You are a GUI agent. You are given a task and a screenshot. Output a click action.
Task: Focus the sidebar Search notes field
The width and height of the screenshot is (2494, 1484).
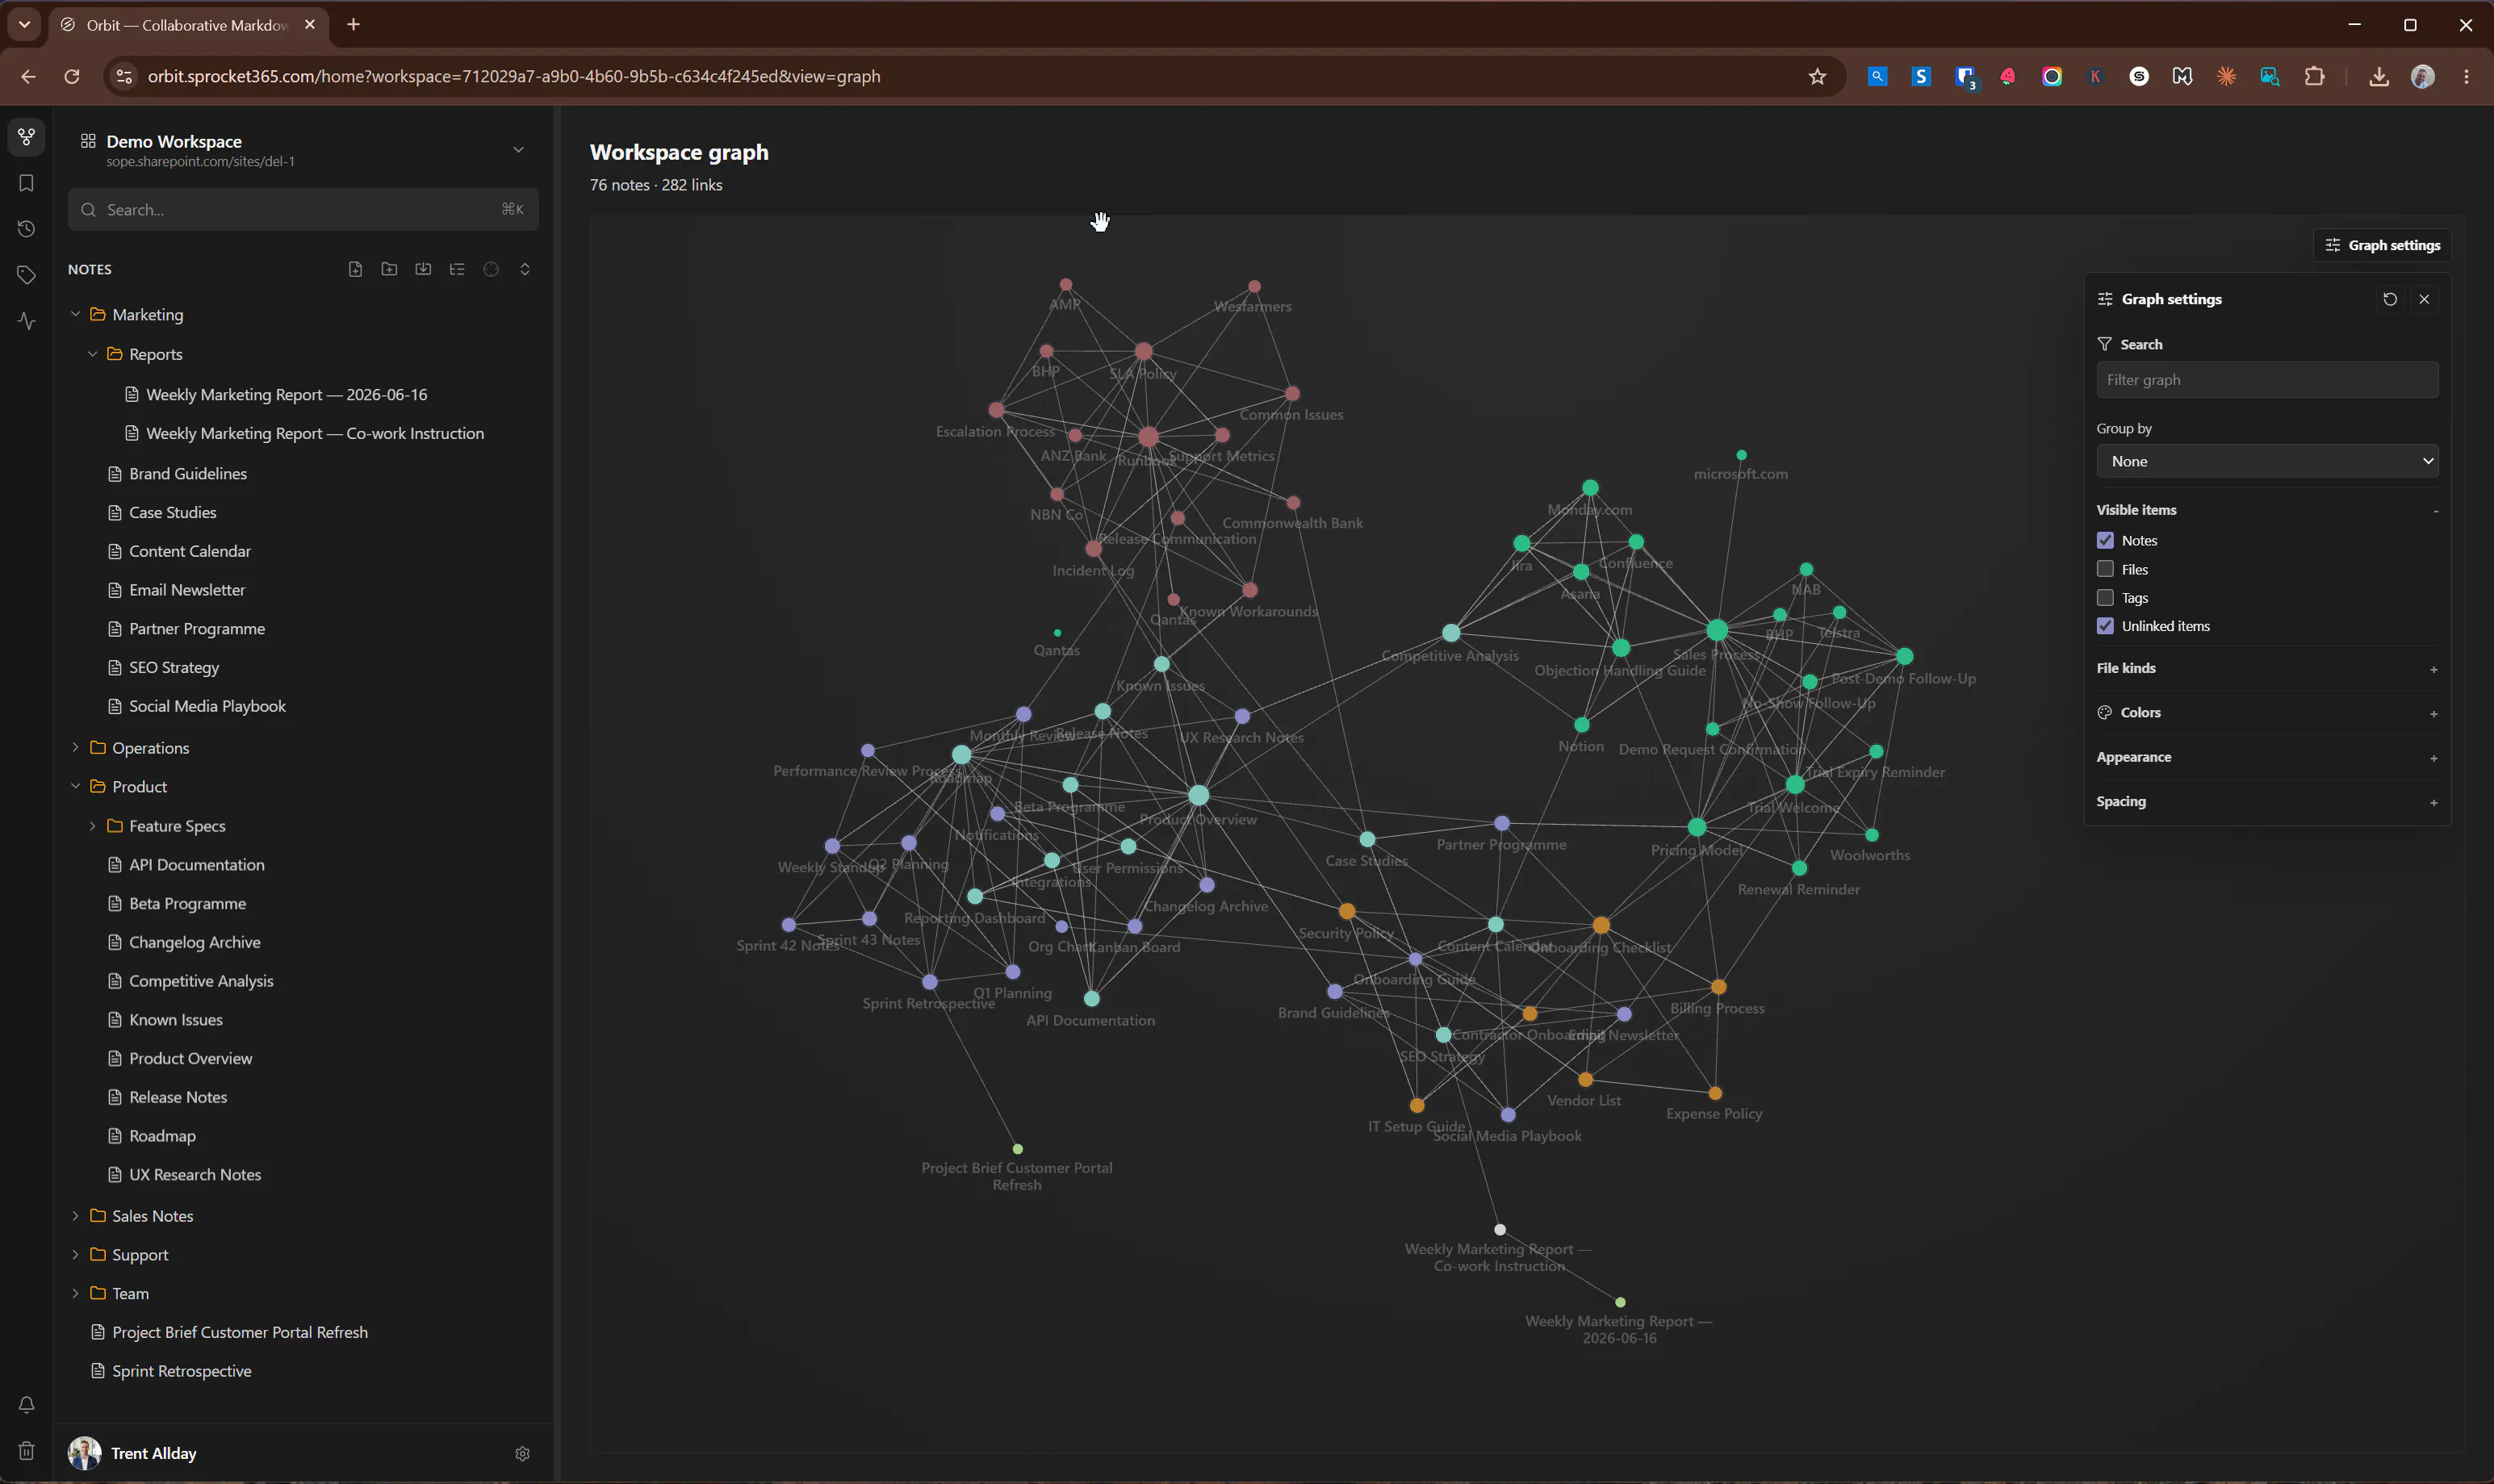tap(303, 210)
